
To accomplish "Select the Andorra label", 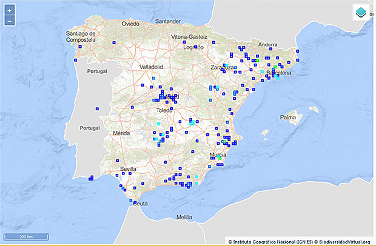I will pos(267,45).
